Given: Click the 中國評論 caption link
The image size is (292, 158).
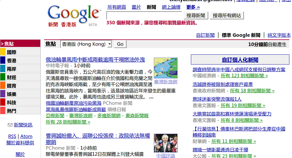Looking at the screenshot, I should pos(166,156).
